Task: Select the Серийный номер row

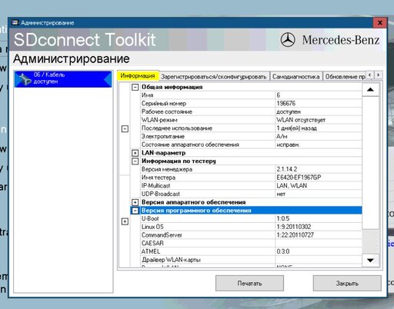Action: click(251, 104)
